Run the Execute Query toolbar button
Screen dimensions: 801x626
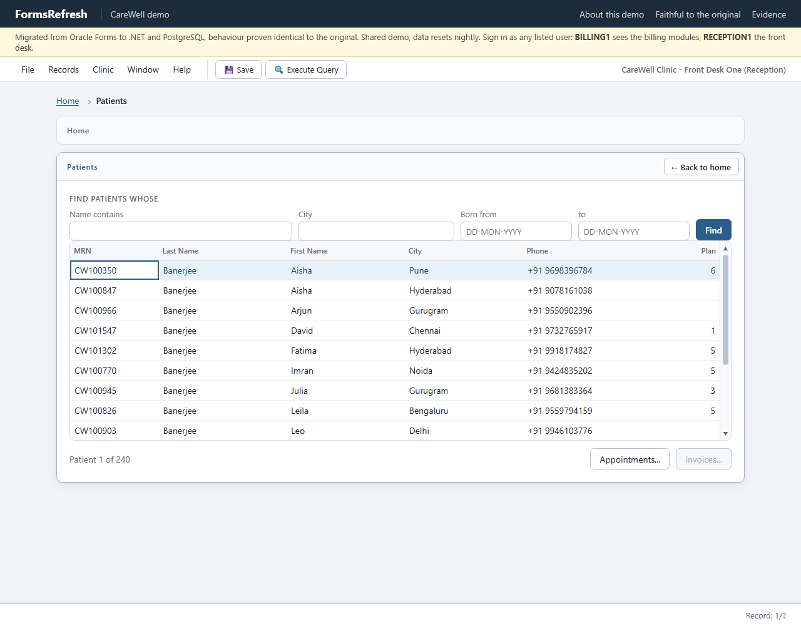pyautogui.click(x=306, y=69)
